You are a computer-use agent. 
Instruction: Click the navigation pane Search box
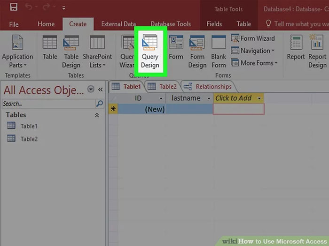coord(48,104)
